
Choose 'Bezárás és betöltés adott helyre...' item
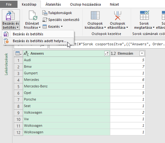click(38, 41)
